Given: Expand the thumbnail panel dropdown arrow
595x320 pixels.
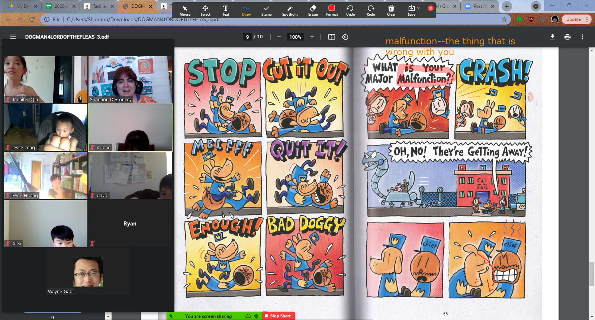Looking at the screenshot, I should [108, 317].
